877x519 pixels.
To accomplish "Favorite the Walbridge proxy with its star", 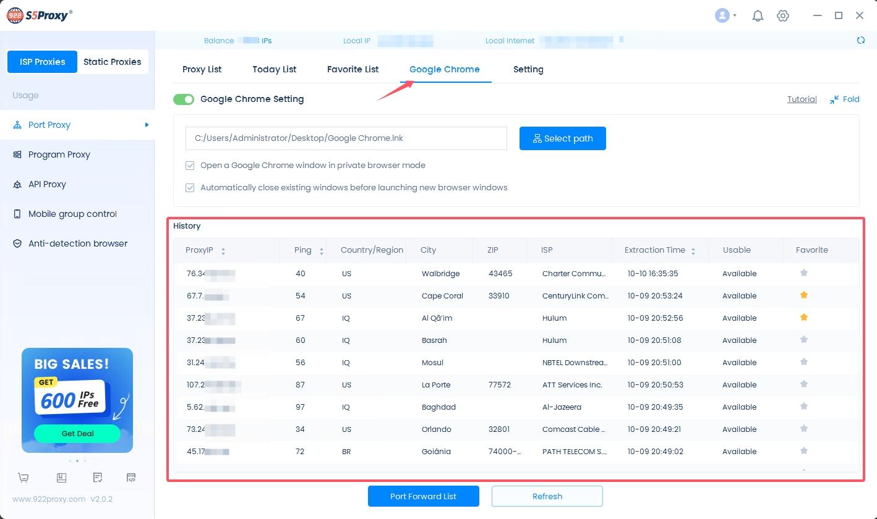I will click(x=803, y=273).
